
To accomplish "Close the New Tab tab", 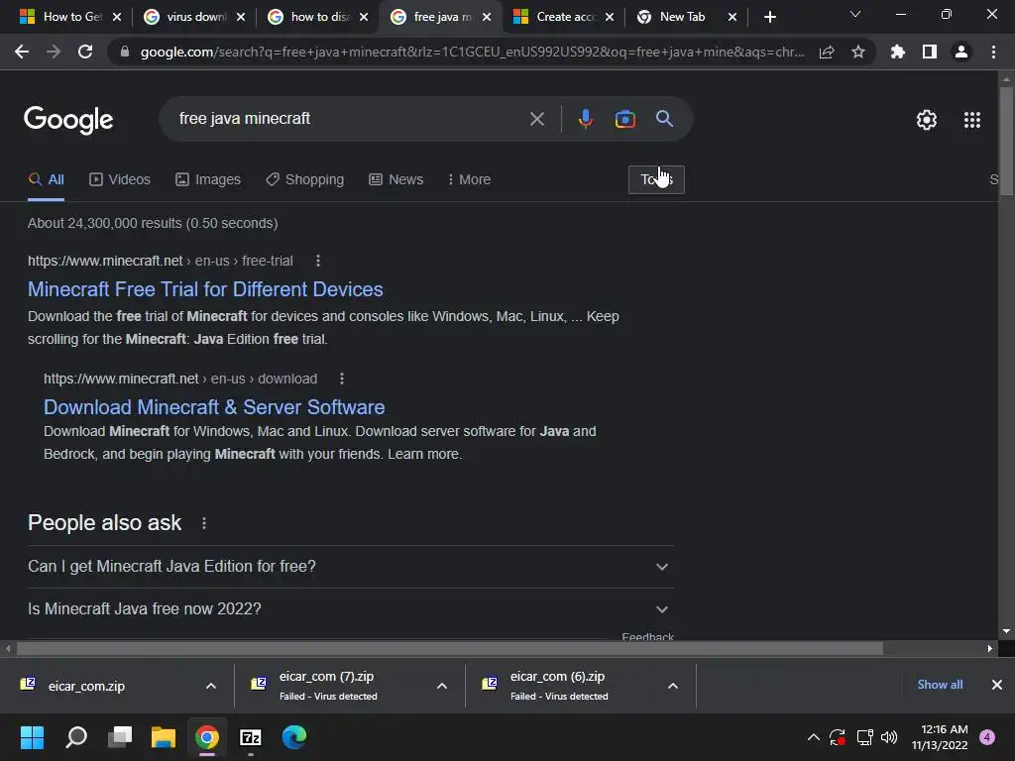I will tap(733, 17).
